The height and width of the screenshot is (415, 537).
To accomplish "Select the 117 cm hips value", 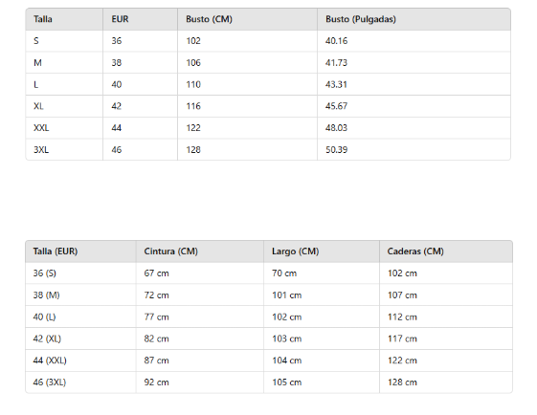I will point(402,339).
